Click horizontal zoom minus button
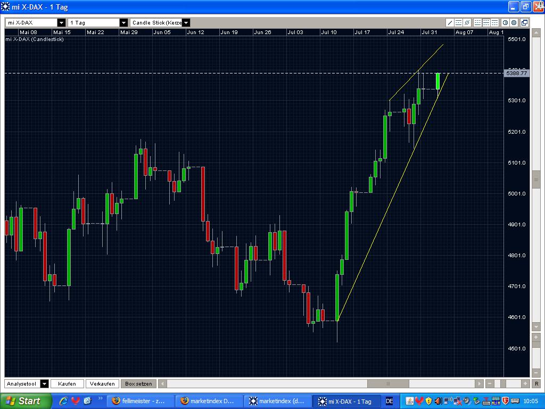 (490, 383)
